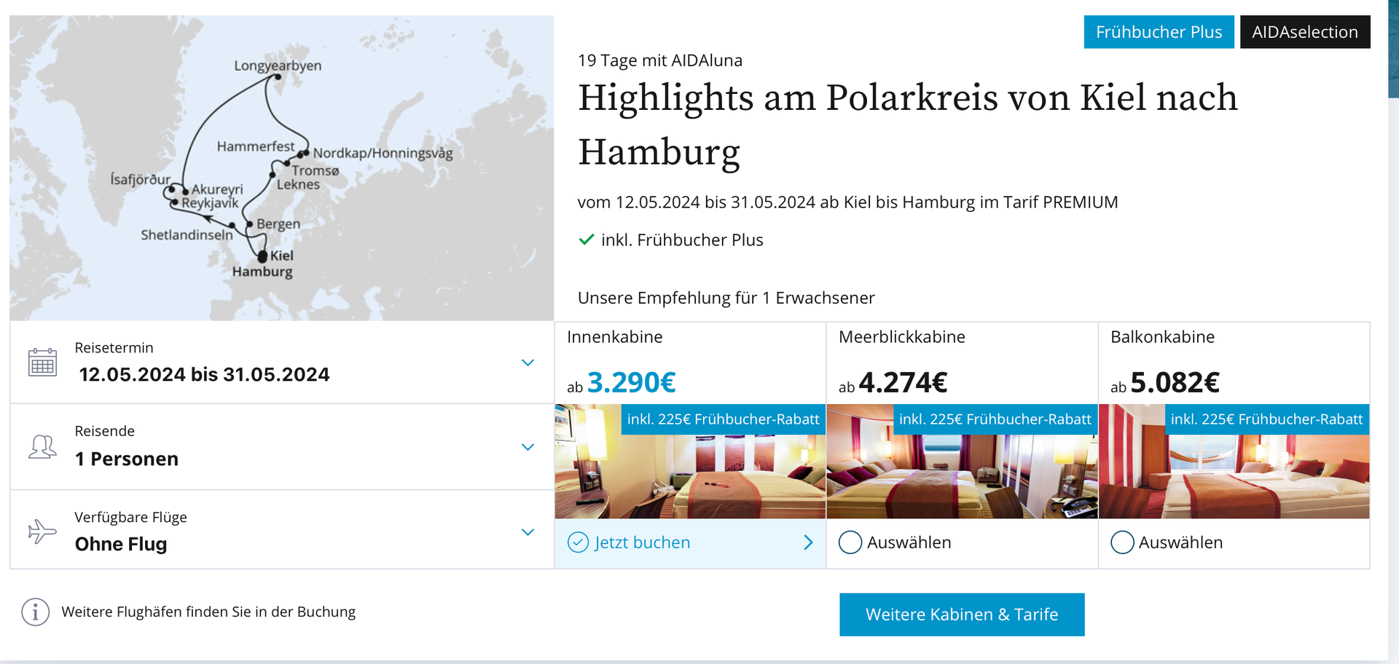Select the Balkonkabine Auswählen radio button

coord(1122,542)
